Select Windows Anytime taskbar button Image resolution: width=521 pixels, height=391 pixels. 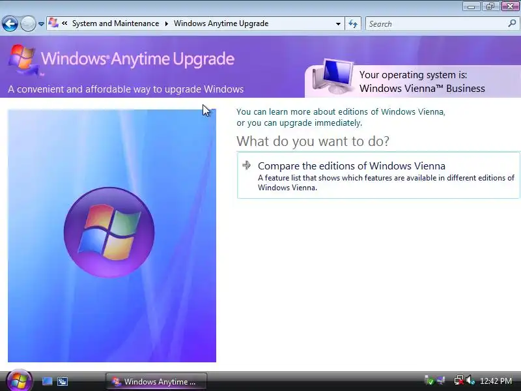tap(156, 381)
